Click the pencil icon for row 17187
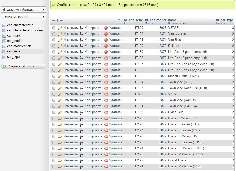Screen dimensions: 236x171 (x=60, y=64)
